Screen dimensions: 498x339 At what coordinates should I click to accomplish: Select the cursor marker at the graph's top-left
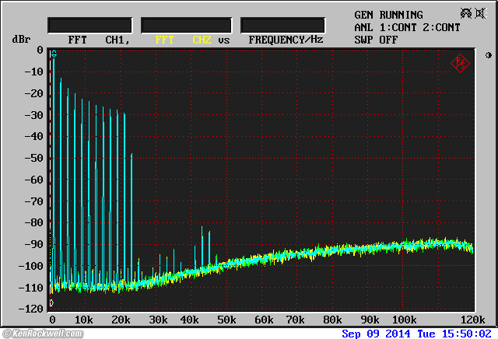(54, 55)
